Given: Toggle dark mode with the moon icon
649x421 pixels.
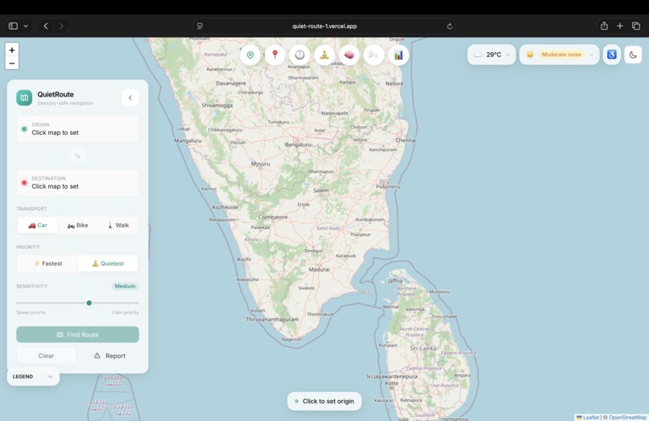Looking at the screenshot, I should tap(633, 55).
